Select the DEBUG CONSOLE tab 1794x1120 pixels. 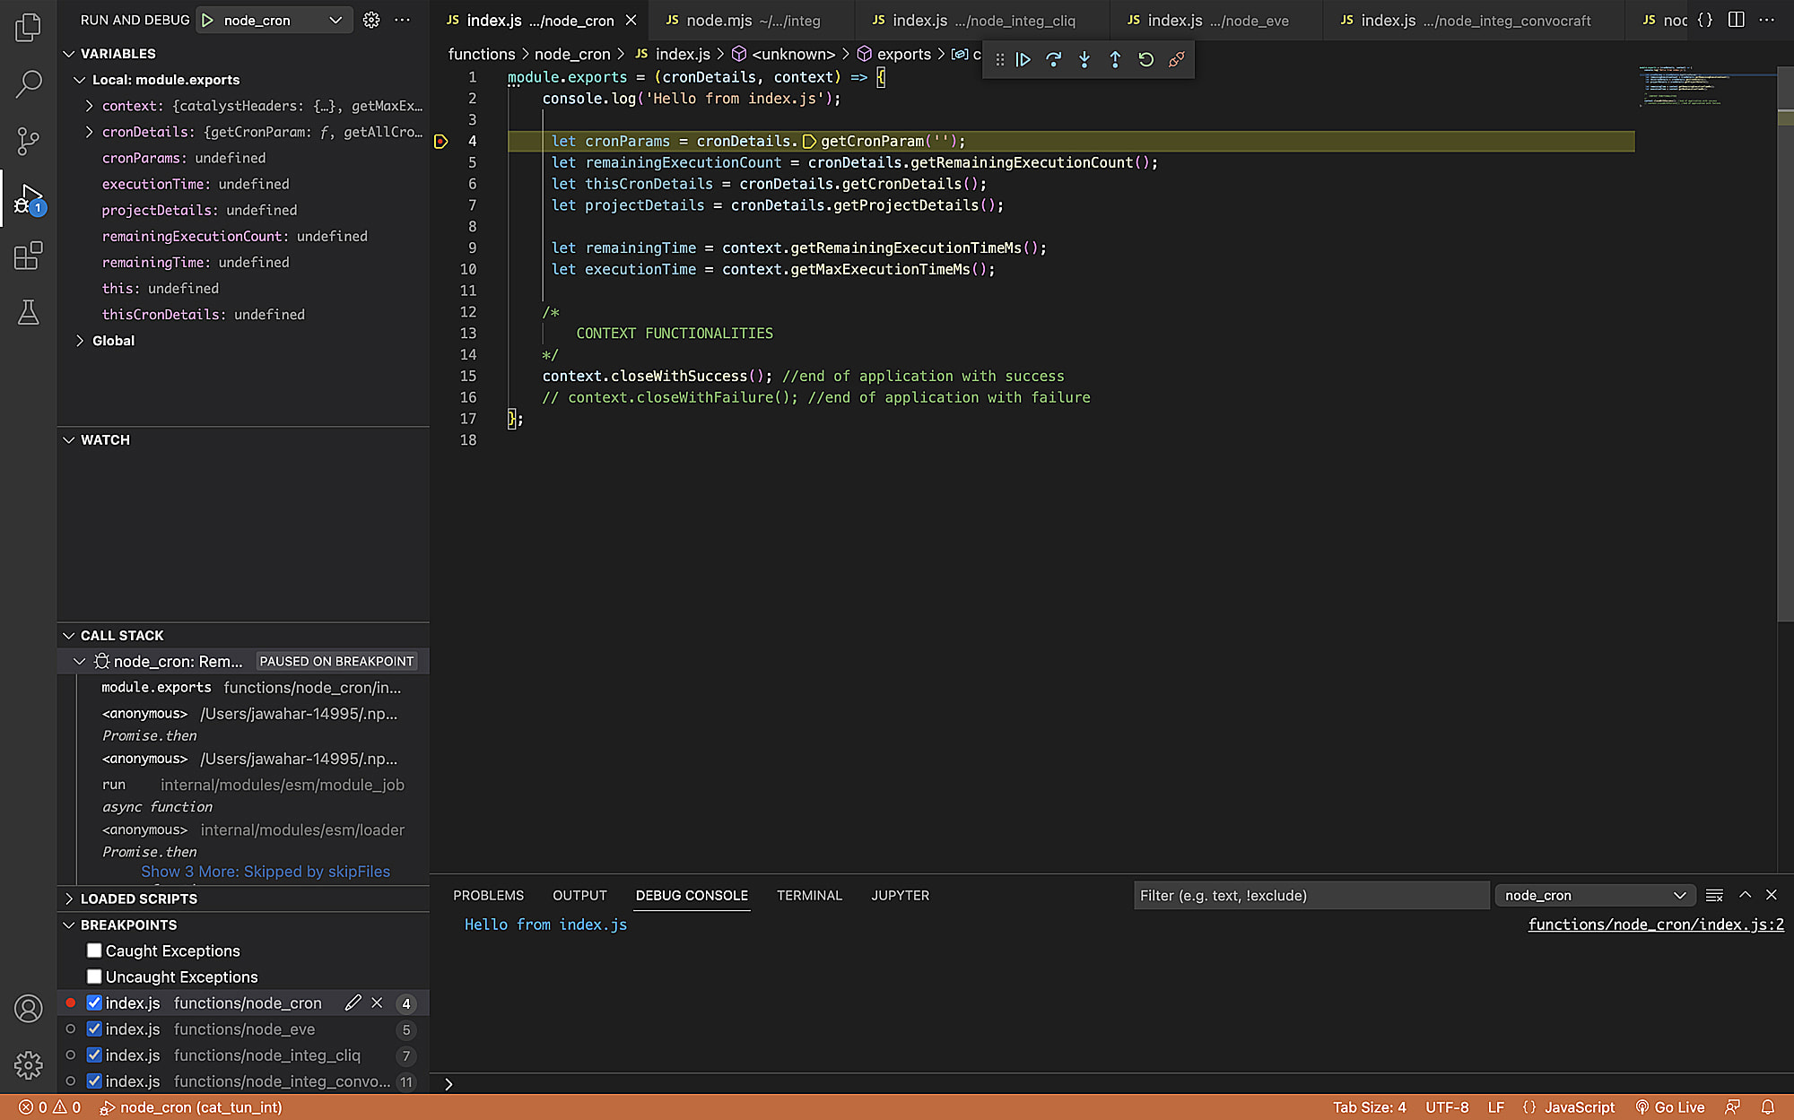(x=692, y=894)
